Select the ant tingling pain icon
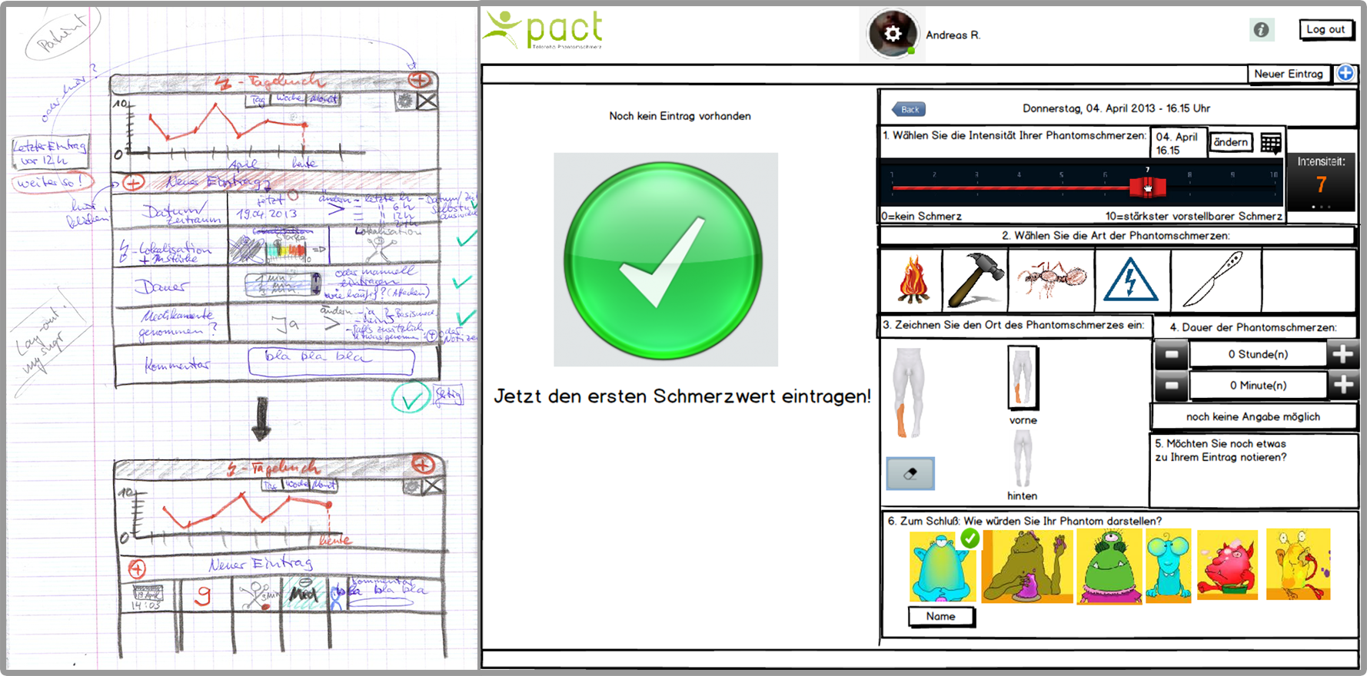Viewport: 1367px width, 676px height. pyautogui.click(x=1051, y=279)
